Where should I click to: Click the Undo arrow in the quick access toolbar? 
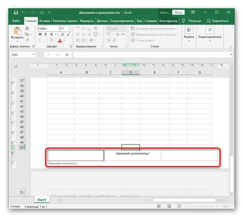tap(24, 12)
